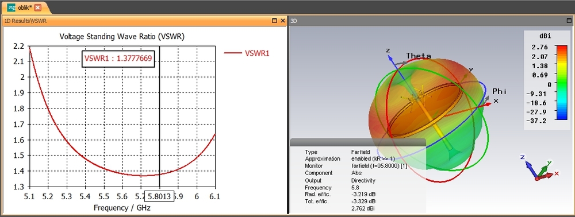Viewport: 575px width, 217px height.
Task: Select the oblik* document tab
Action: tap(25, 7)
